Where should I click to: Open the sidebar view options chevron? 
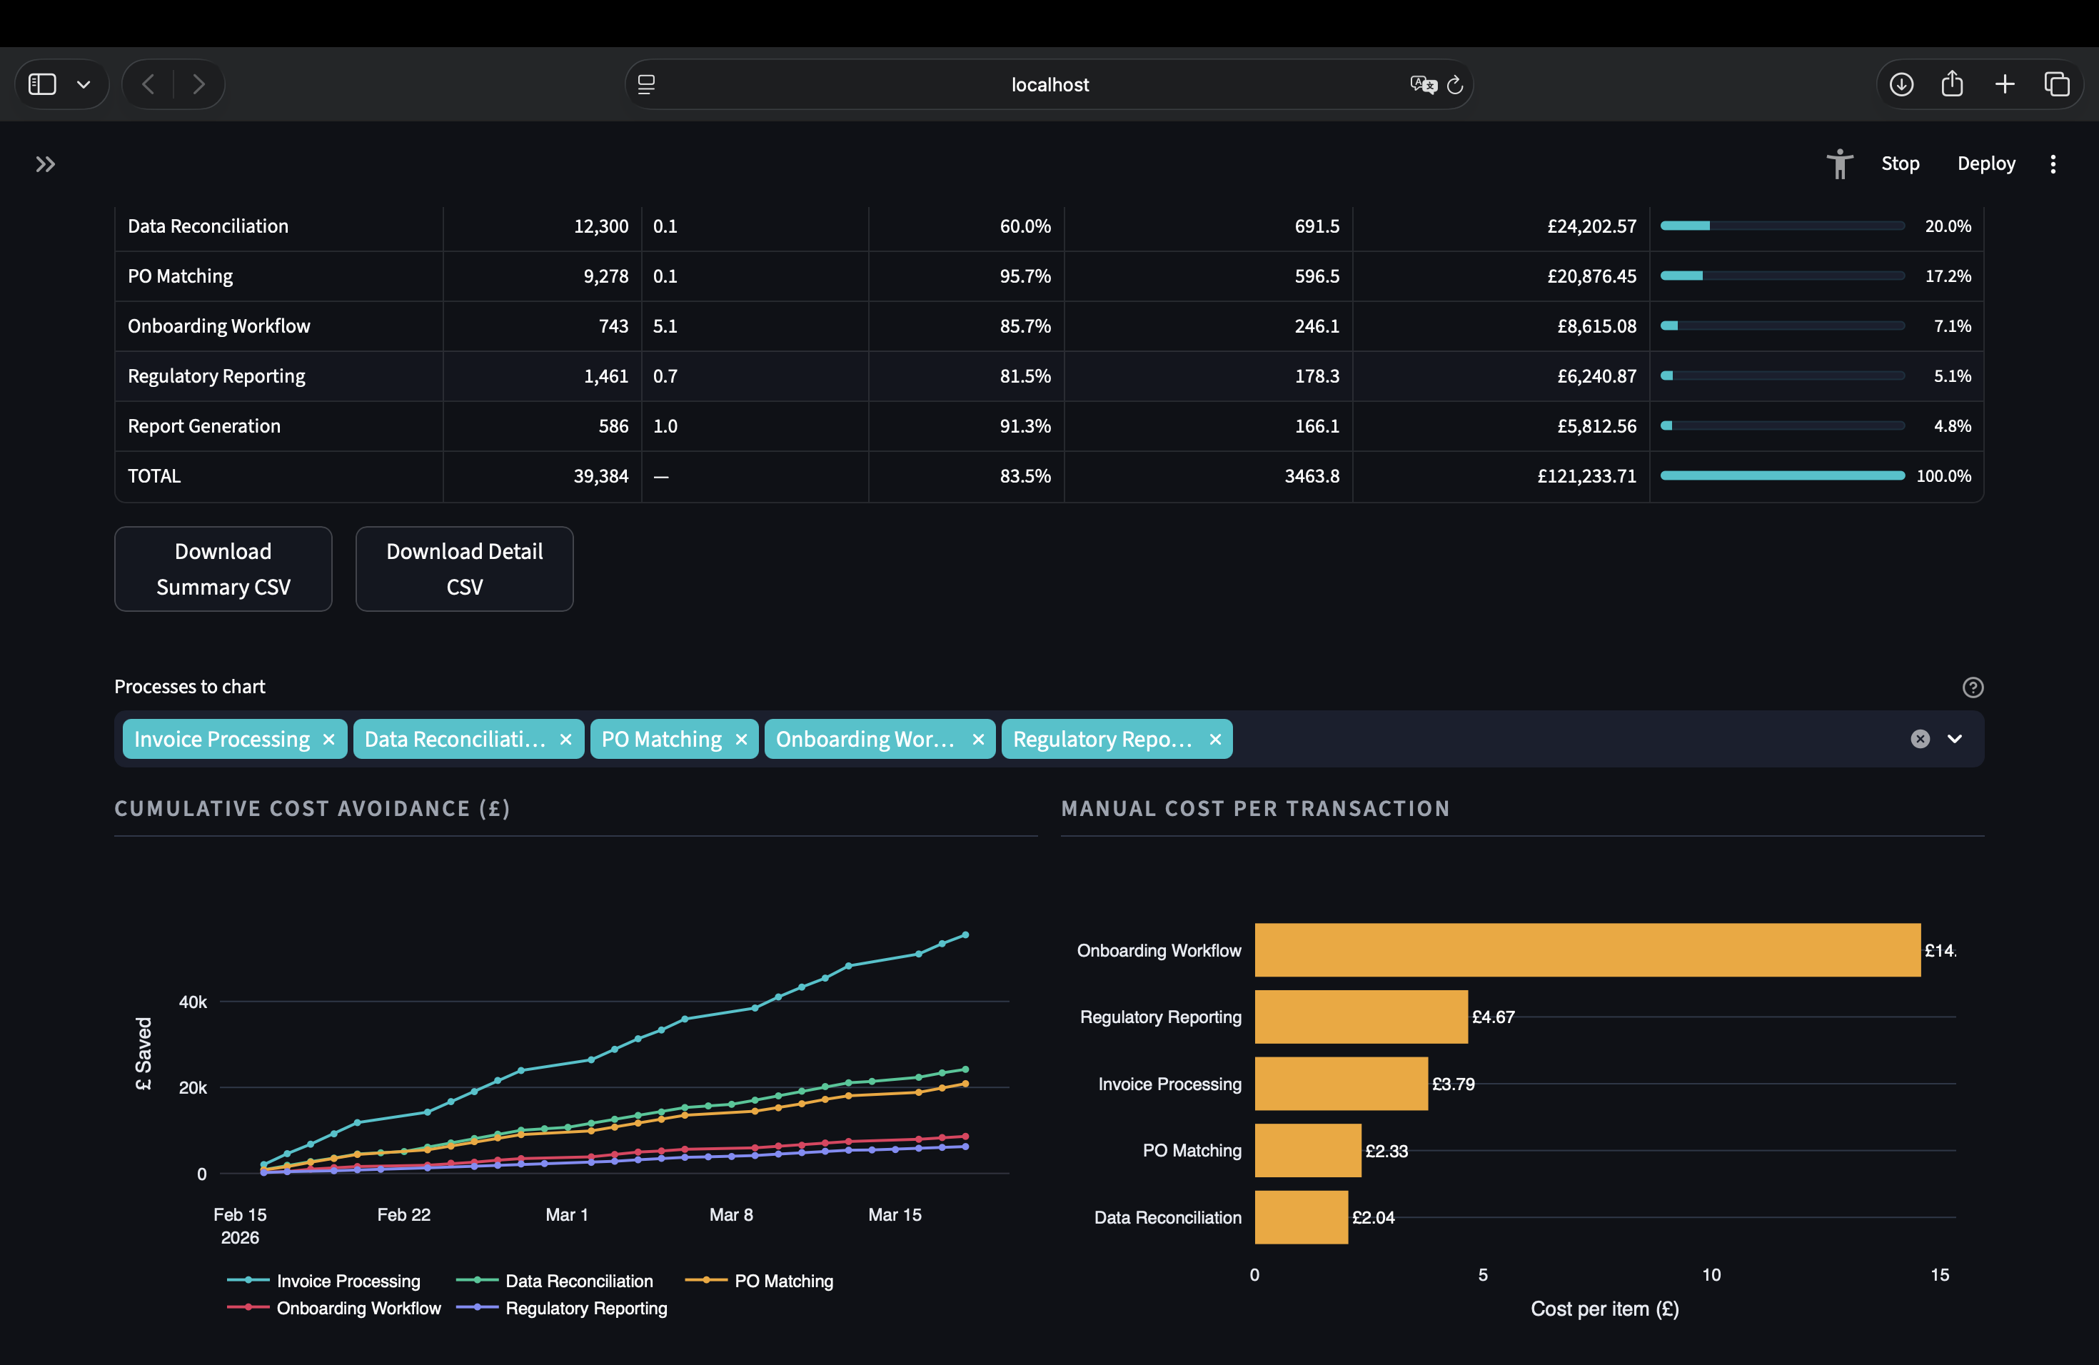[84, 84]
